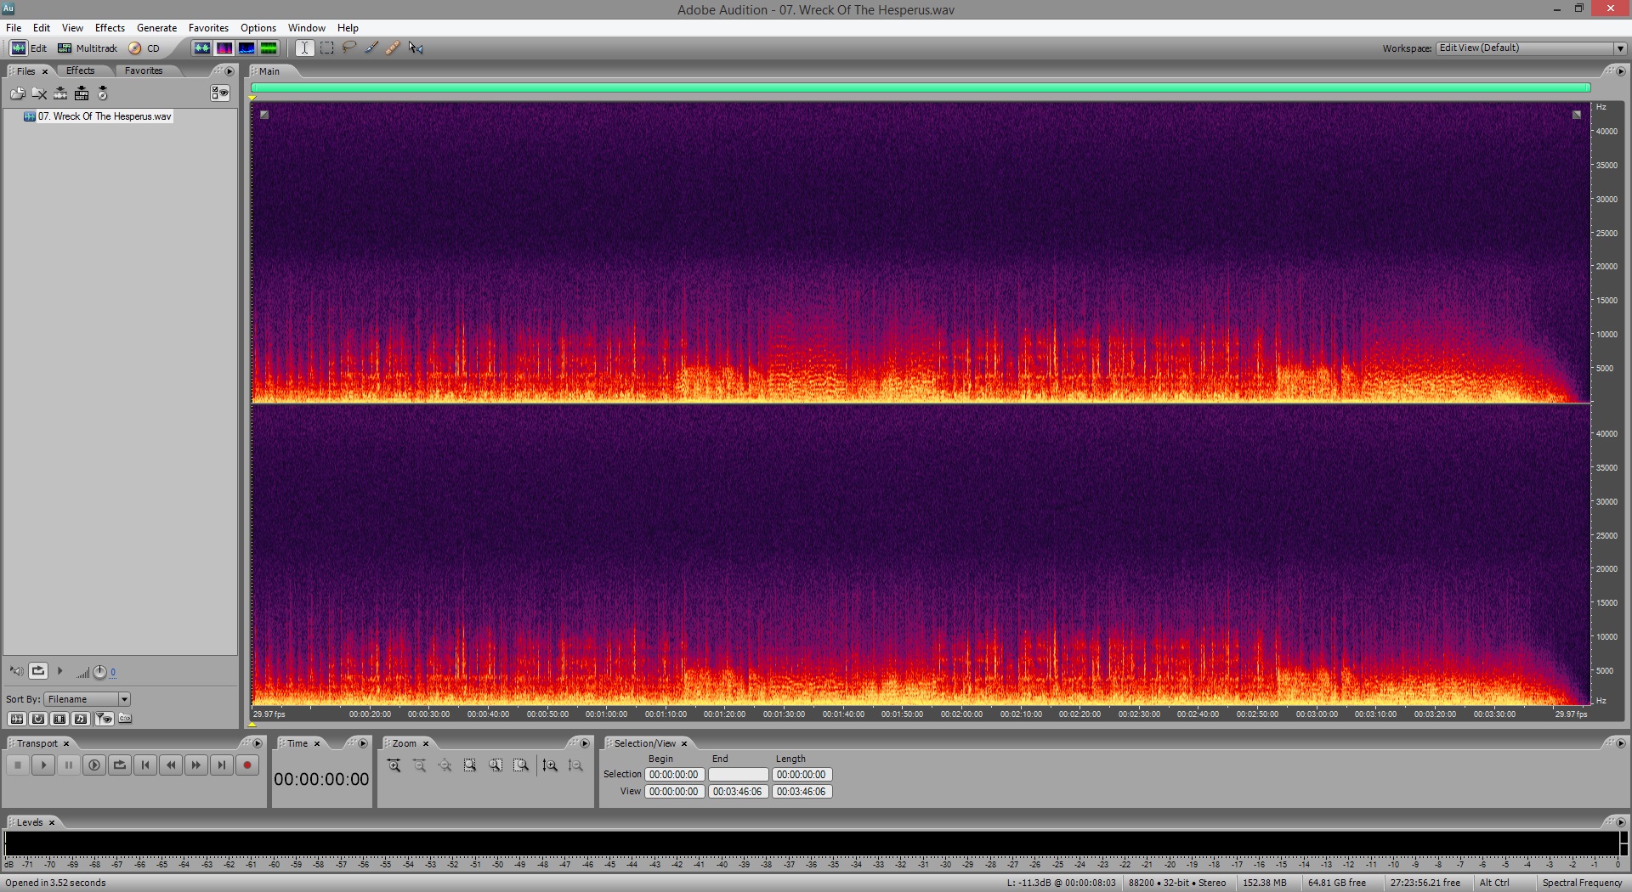Open Levels panel options menu arrow
1632x892 pixels.
(x=1620, y=822)
